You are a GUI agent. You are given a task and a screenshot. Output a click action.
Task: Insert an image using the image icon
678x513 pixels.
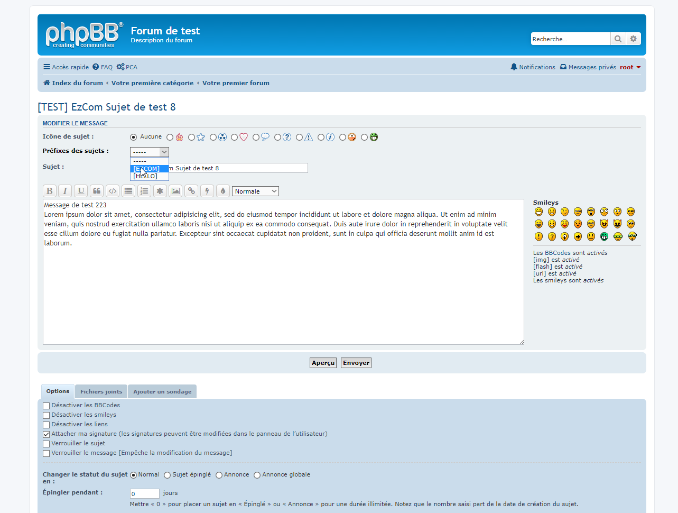point(175,191)
